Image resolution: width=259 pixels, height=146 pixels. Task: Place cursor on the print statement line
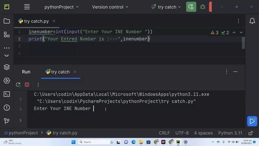click(89, 39)
